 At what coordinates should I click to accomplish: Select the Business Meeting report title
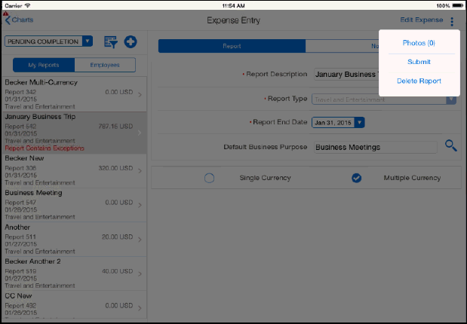(33, 193)
